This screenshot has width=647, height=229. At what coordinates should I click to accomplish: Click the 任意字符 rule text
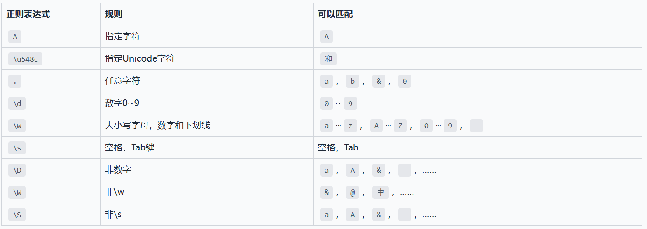click(x=122, y=81)
